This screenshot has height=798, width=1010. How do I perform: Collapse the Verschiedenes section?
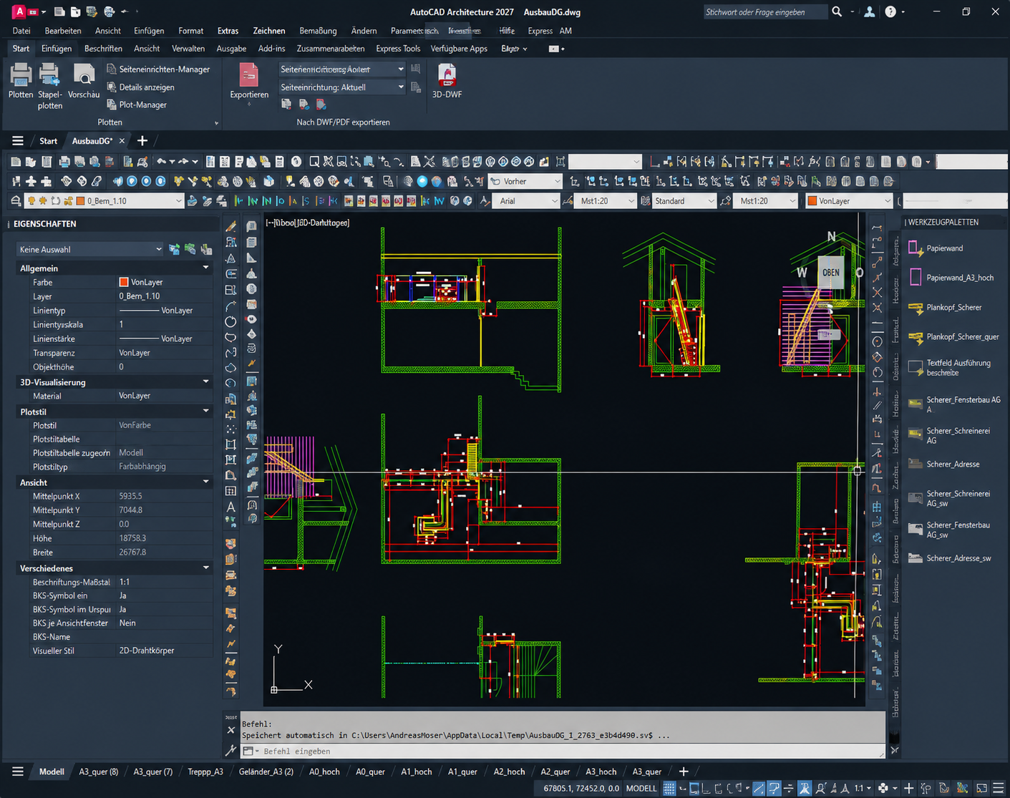tap(206, 568)
